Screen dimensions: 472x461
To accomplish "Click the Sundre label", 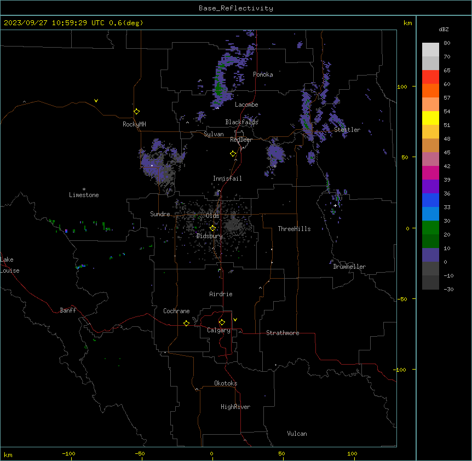I will click(x=160, y=214).
